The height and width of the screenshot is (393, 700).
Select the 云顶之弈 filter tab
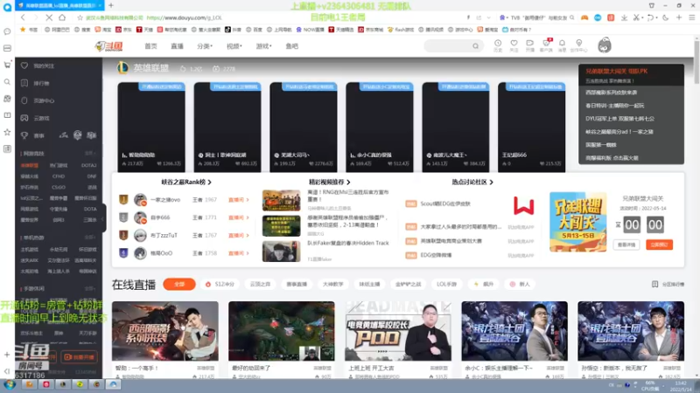point(260,284)
